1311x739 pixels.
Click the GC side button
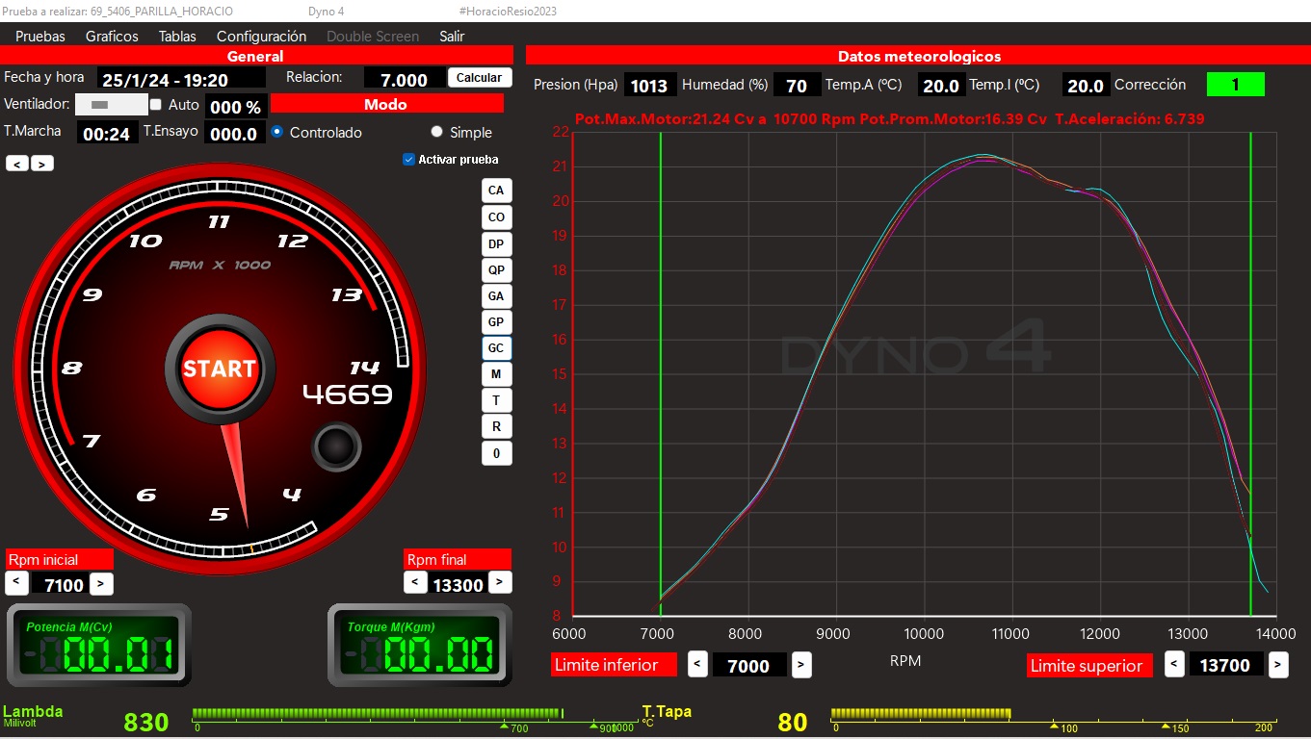click(496, 348)
